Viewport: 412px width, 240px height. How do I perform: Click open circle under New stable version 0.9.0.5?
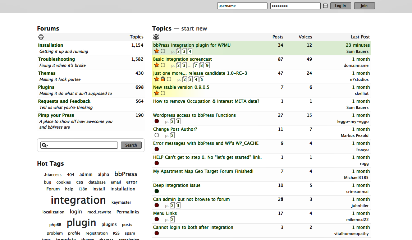point(163,93)
